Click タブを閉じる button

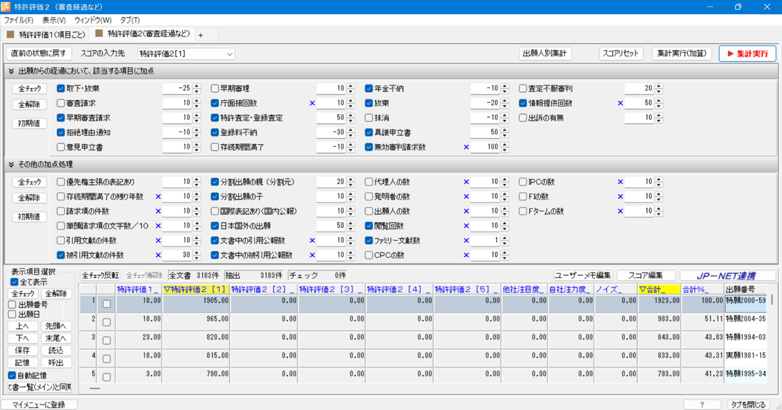coord(747,405)
